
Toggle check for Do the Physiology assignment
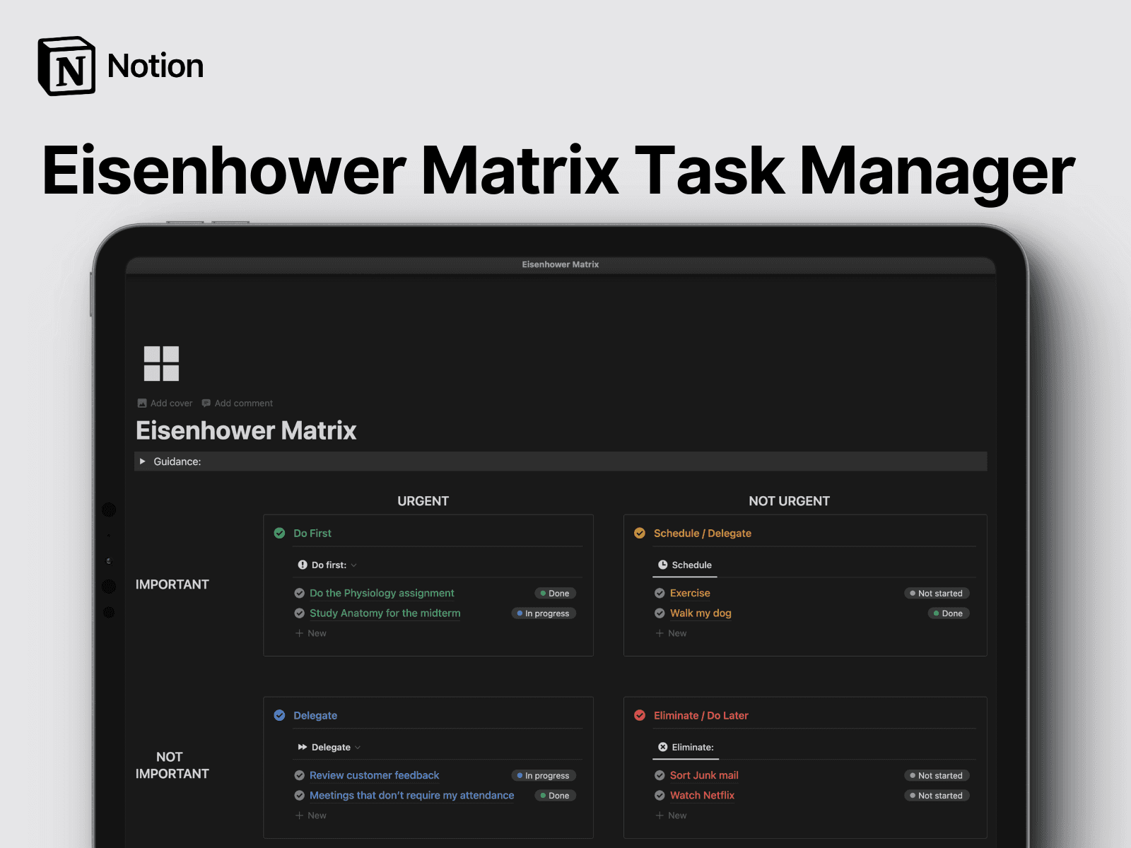point(300,594)
